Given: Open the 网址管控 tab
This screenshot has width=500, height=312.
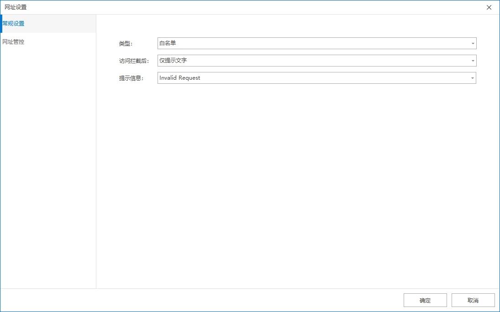Looking at the screenshot, I should coord(14,42).
